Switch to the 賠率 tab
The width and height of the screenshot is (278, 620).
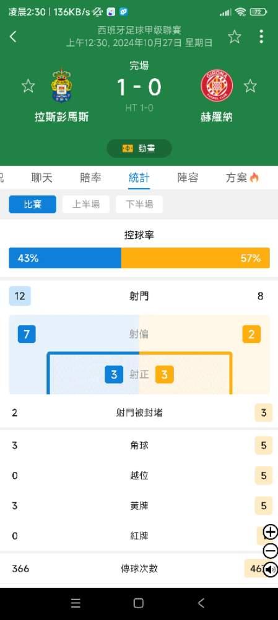90,178
